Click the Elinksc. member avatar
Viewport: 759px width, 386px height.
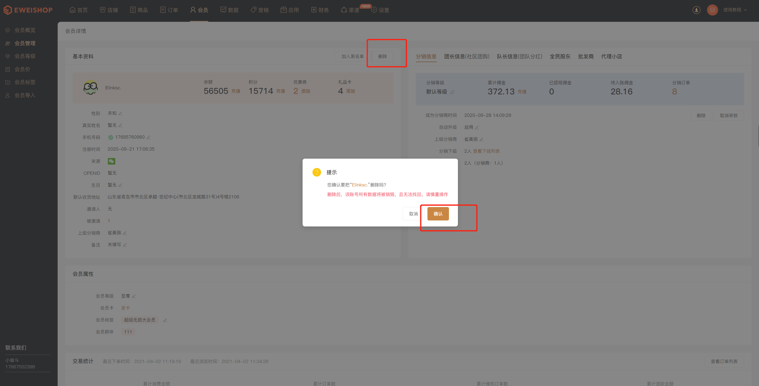pos(90,88)
